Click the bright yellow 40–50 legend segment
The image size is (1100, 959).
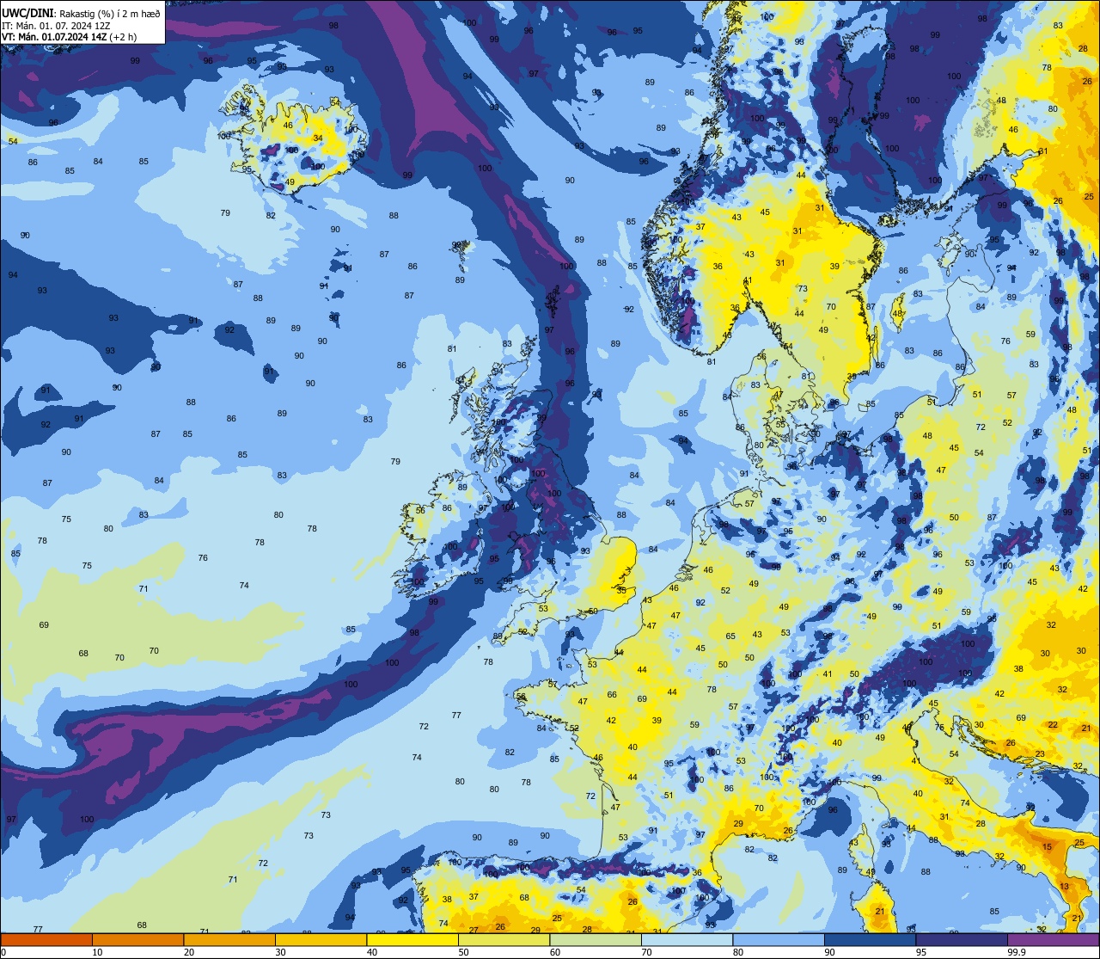pyautogui.click(x=412, y=940)
